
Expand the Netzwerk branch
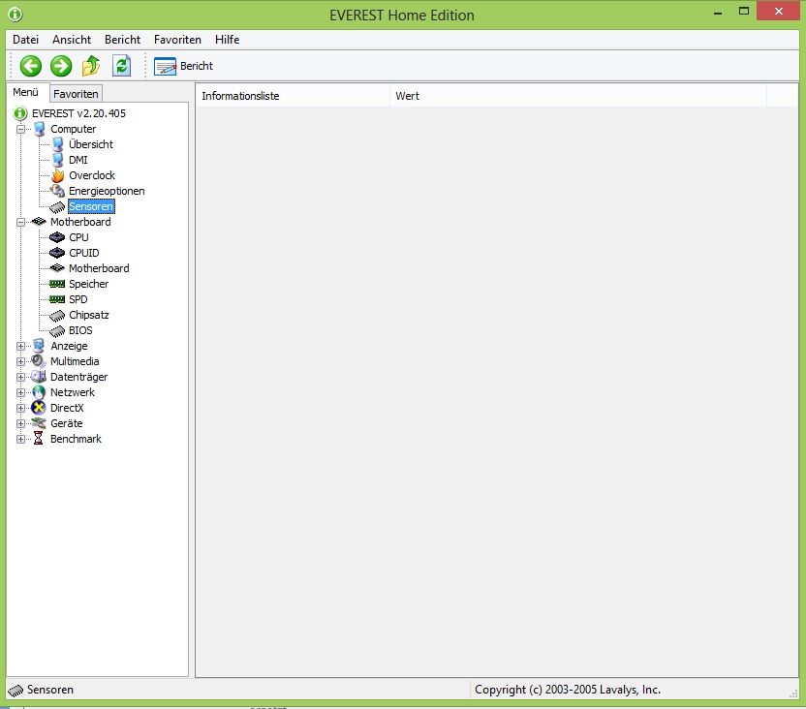[20, 392]
